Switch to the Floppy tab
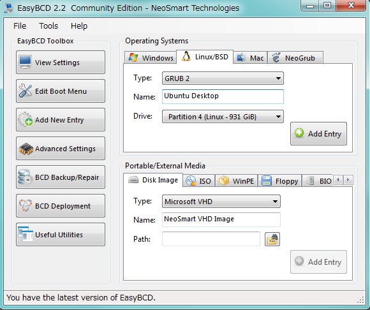 coord(280,181)
